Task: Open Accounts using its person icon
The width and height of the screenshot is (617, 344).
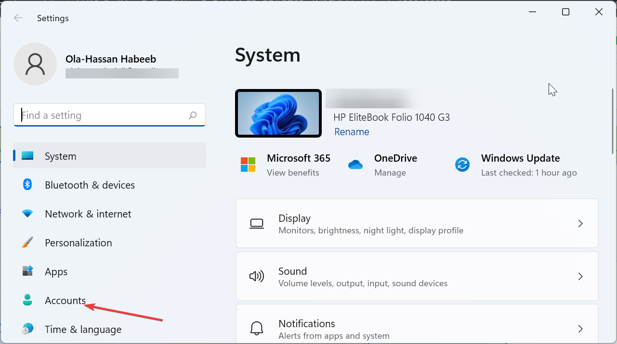Action: [27, 300]
